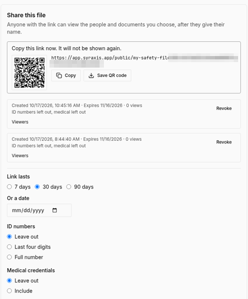Screen dimensions: 248x299
Task: Revoke the link created at 8:44:40 AM
Action: (x=224, y=142)
